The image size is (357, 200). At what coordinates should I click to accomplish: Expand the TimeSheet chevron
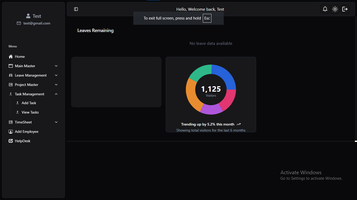(x=56, y=122)
